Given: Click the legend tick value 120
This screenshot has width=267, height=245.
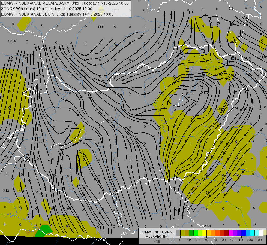Looking at the screenshot, I should (x=233, y=240).
